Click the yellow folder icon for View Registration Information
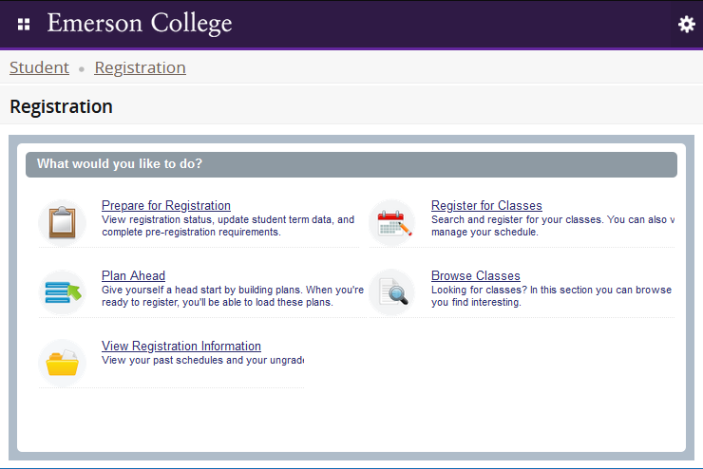Viewport: 703px width, 469px height. point(63,363)
